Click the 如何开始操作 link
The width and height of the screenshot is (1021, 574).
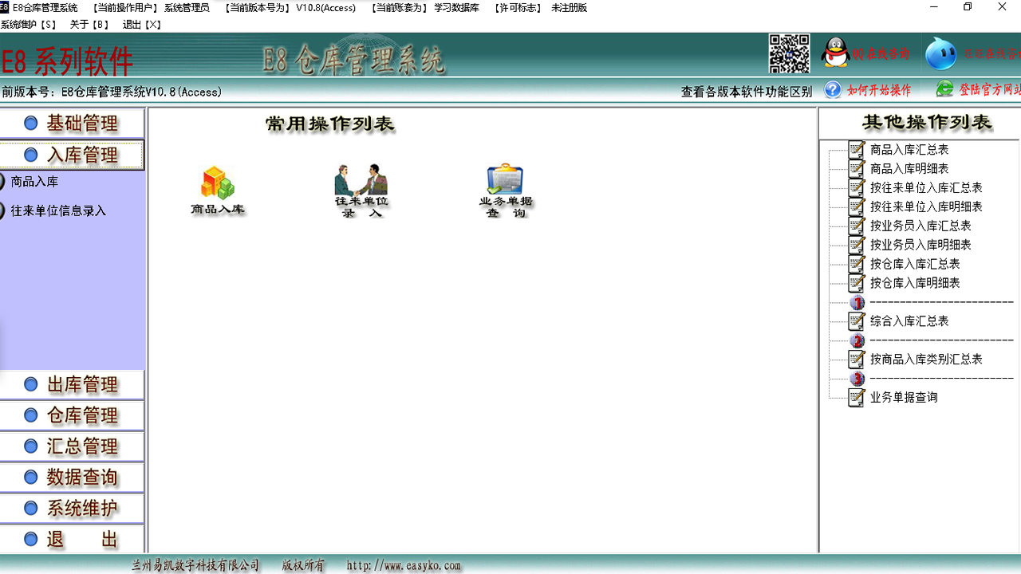[879, 90]
